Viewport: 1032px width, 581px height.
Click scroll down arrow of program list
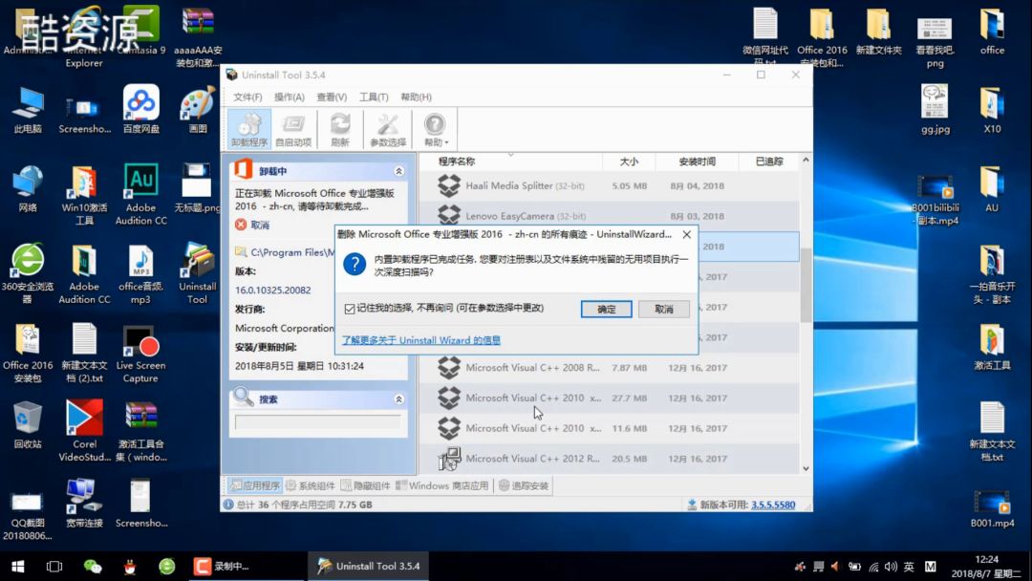[806, 468]
